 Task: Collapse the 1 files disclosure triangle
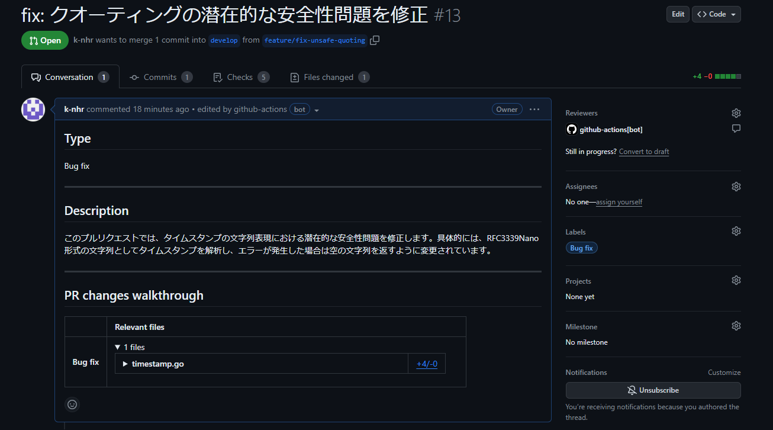coord(118,347)
